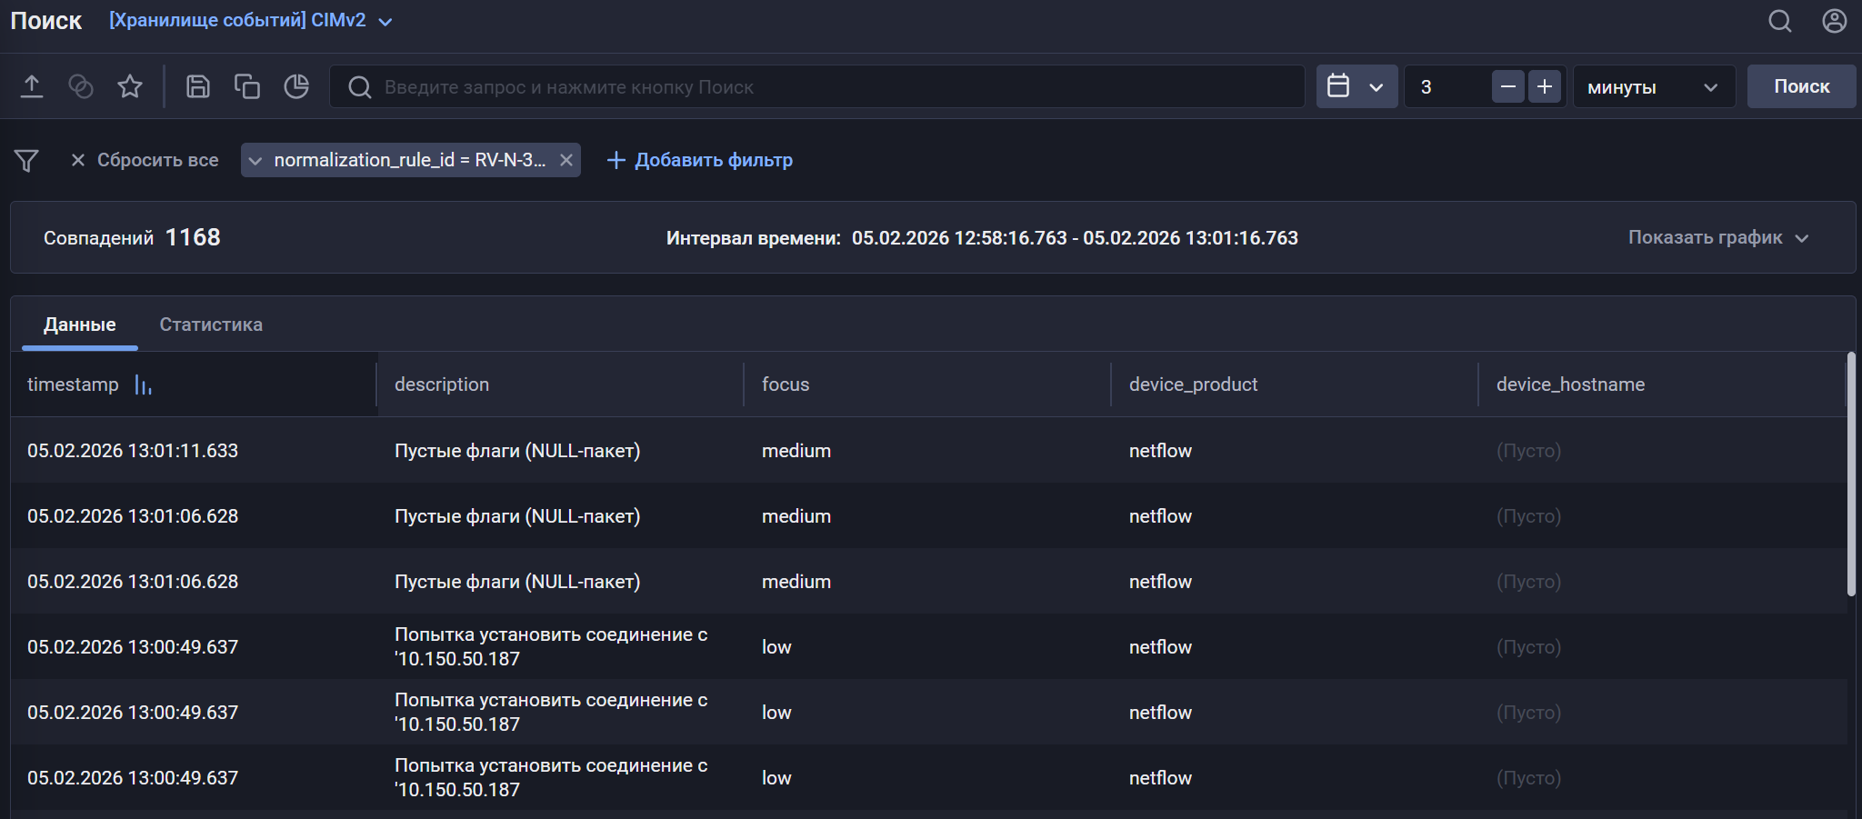
Task: Switch to the Статистика tab
Action: point(211,324)
